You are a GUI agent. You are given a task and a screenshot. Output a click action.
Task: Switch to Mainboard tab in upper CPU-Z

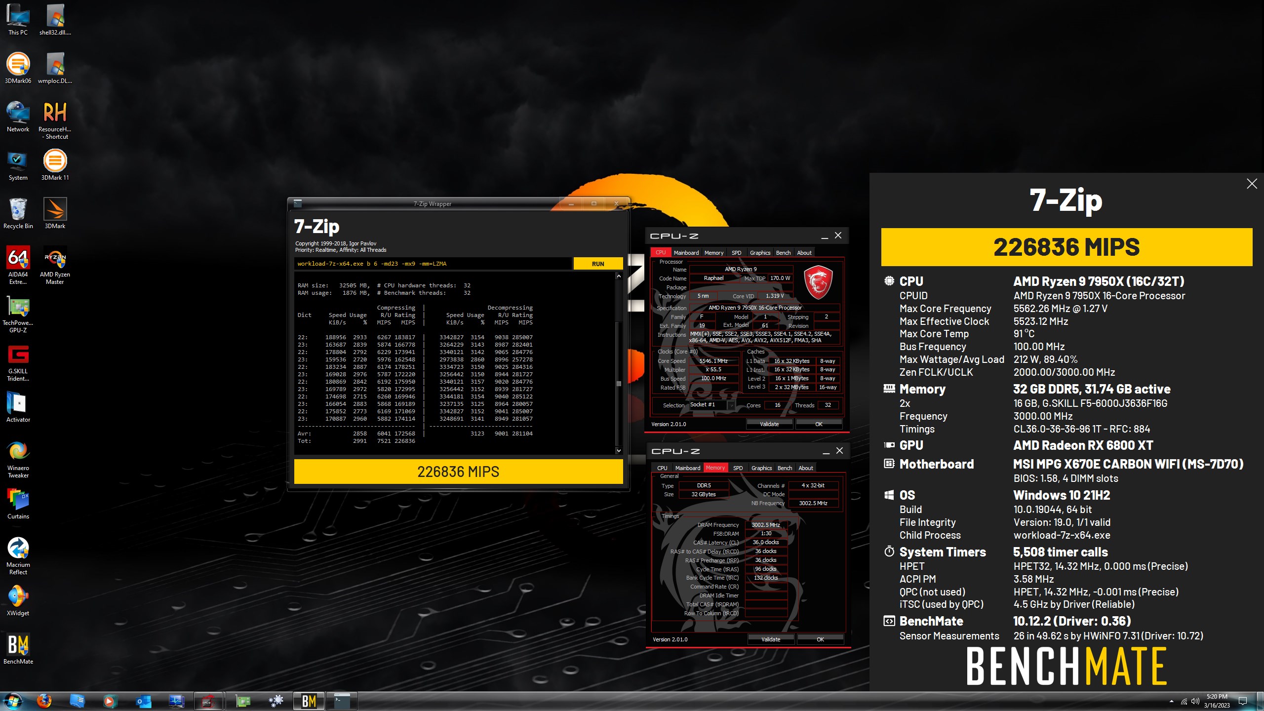tap(686, 253)
